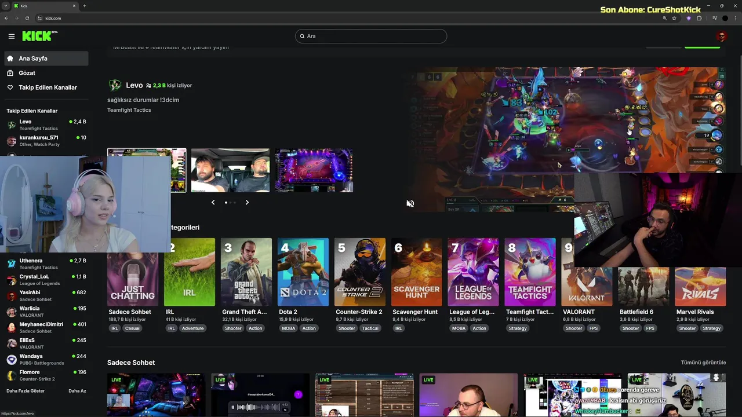Click Tümünü görüntüle link
Image resolution: width=742 pixels, height=417 pixels.
[x=703, y=363]
